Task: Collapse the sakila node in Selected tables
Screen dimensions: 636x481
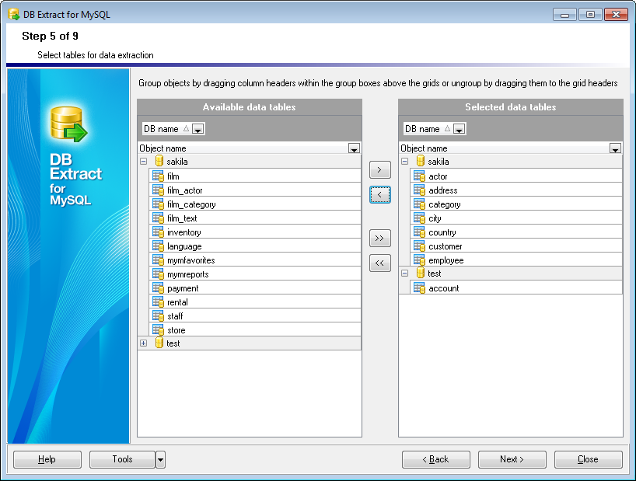Action: pos(404,162)
